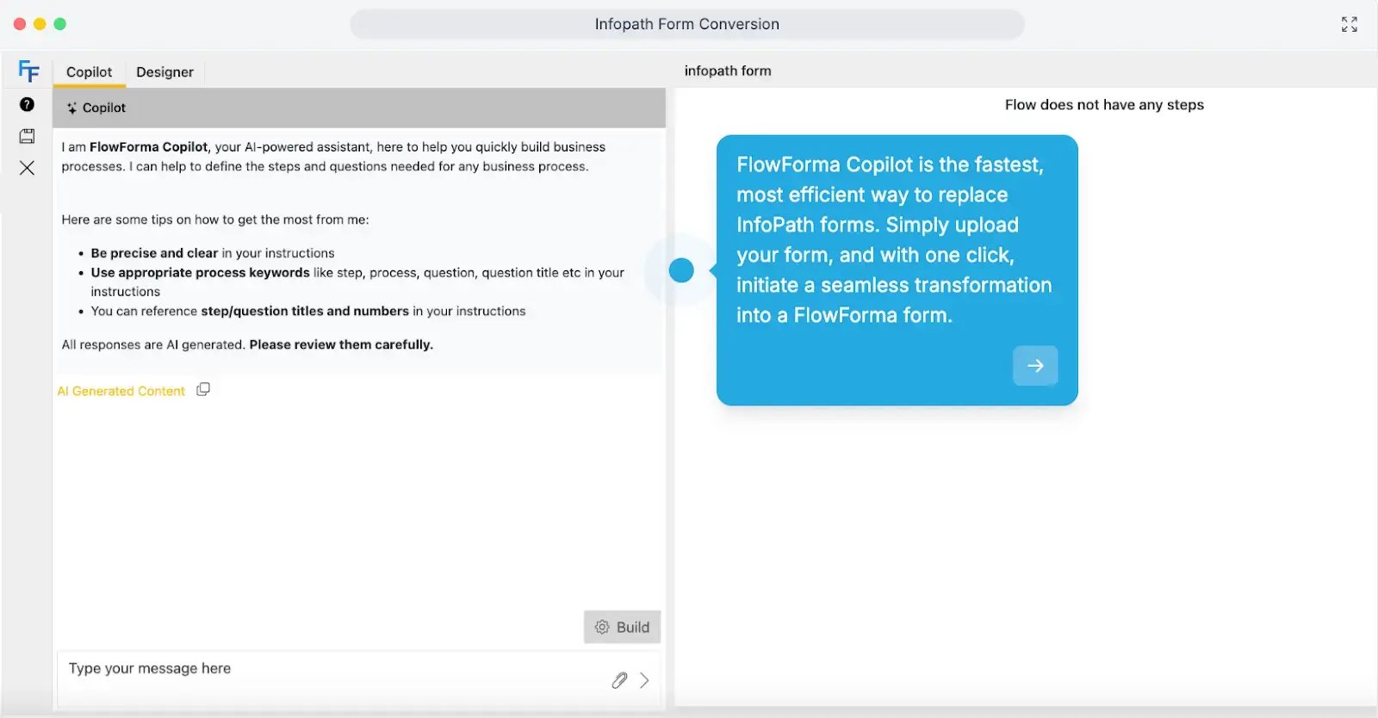Click the X close icon in sidebar

[27, 167]
